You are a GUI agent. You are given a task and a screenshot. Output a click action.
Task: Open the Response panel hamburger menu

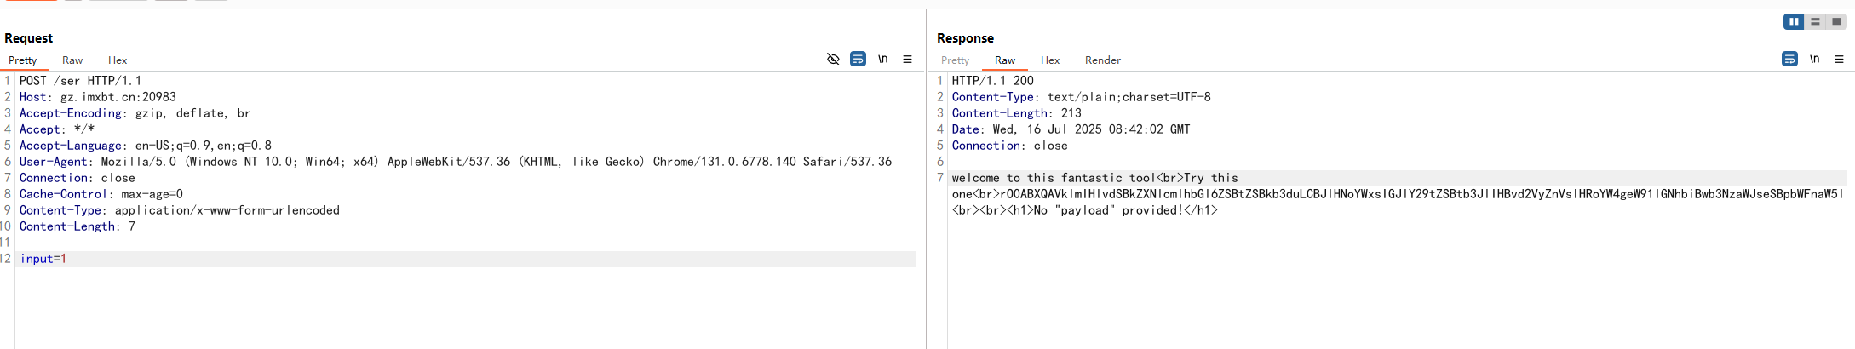1839,59
